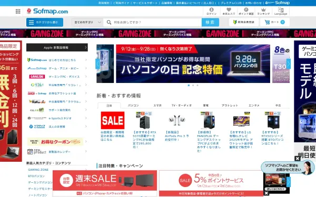This screenshot has width=316, height=197.
Task: Open お問い合わせ in the top bar
Action: tap(253, 3)
